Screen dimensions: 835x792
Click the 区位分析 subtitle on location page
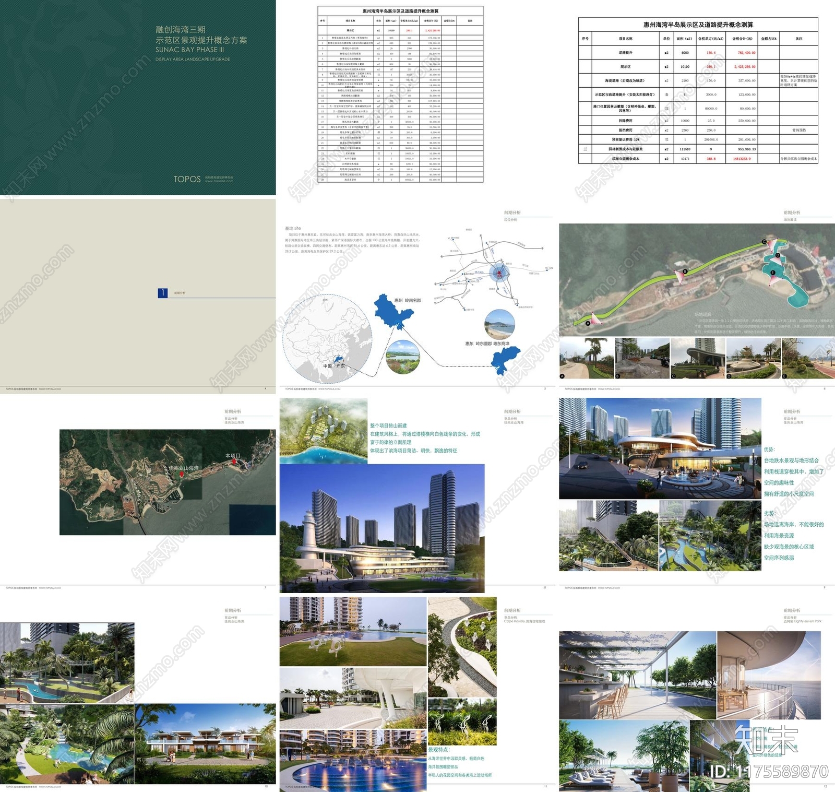(x=510, y=220)
